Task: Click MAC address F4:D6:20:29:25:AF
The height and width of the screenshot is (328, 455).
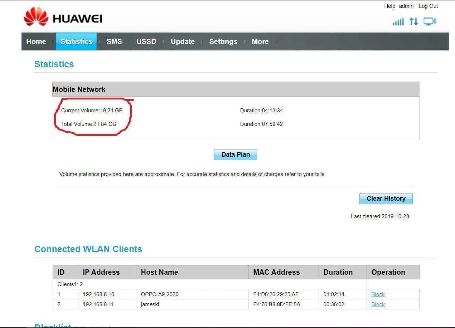Action: pyautogui.click(x=276, y=294)
